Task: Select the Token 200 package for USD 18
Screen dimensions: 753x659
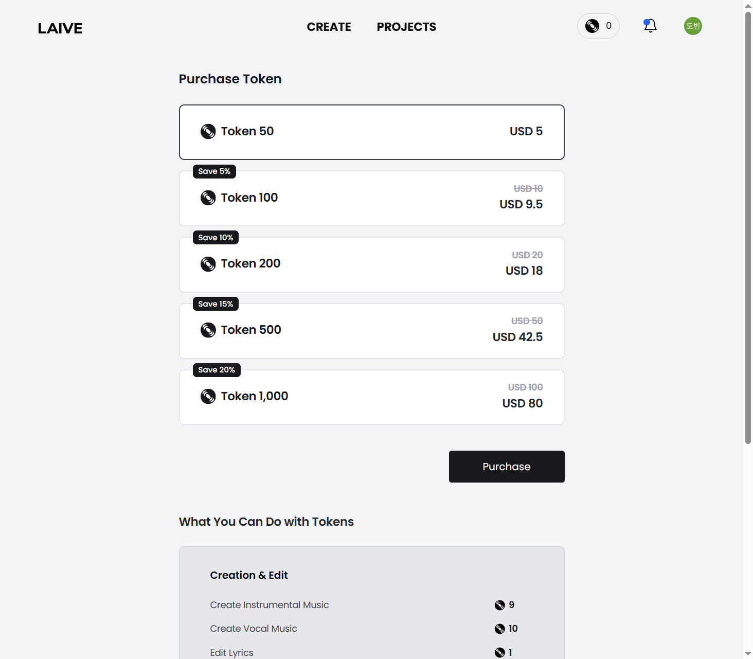Action: pyautogui.click(x=371, y=265)
